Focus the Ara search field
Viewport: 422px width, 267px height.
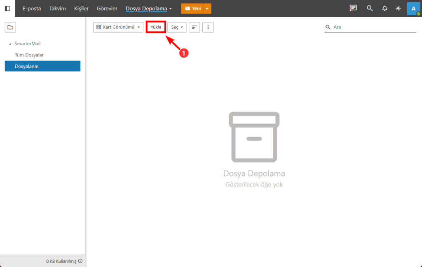click(x=373, y=27)
